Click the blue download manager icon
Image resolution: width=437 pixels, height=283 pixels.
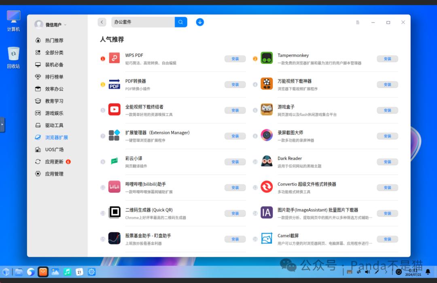tap(200, 22)
